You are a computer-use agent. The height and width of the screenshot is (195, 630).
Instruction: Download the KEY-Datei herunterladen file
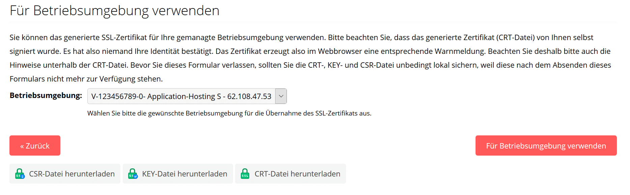tap(178, 174)
